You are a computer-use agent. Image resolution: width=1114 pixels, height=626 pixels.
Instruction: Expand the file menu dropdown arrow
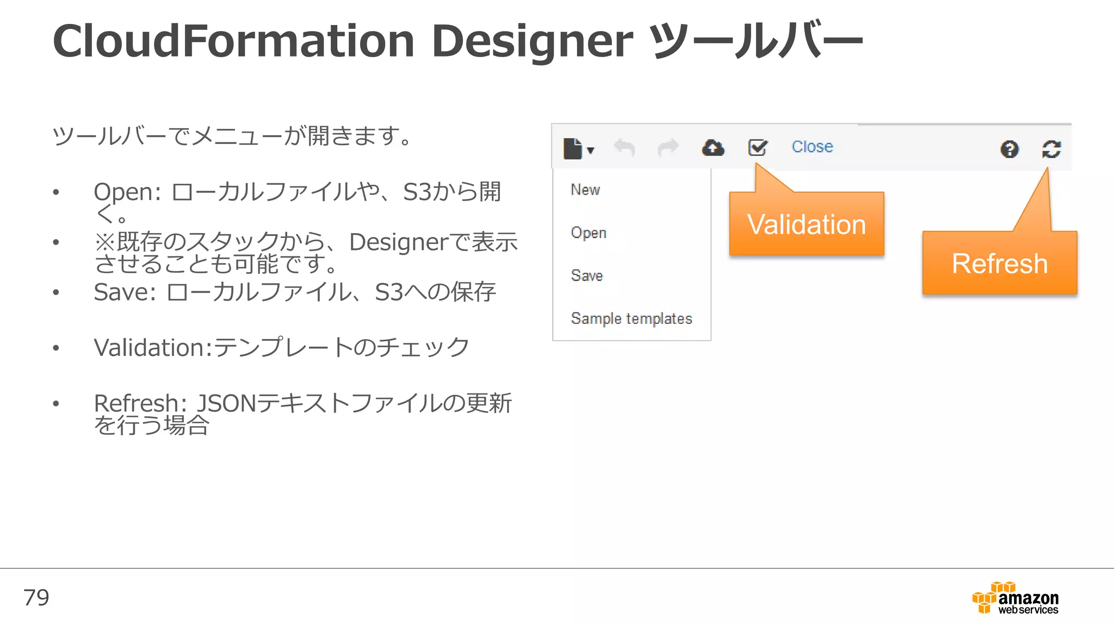591,151
